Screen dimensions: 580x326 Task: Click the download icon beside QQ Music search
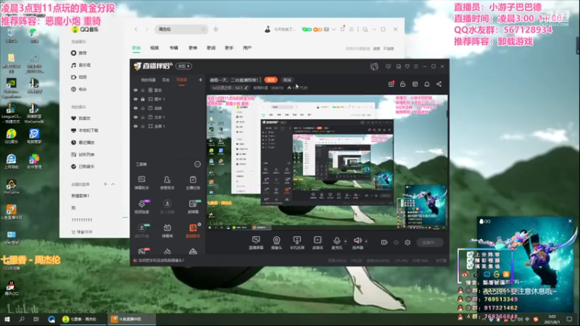tap(215, 29)
